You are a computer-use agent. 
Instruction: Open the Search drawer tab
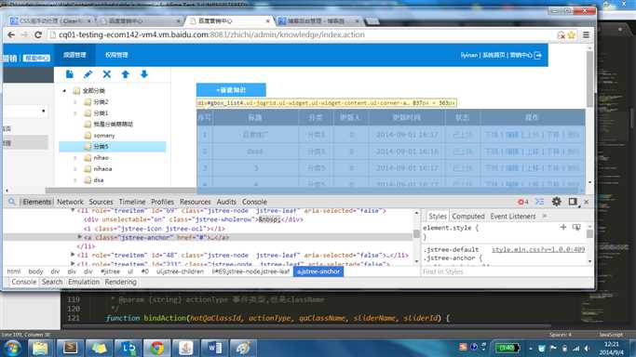click(x=52, y=282)
